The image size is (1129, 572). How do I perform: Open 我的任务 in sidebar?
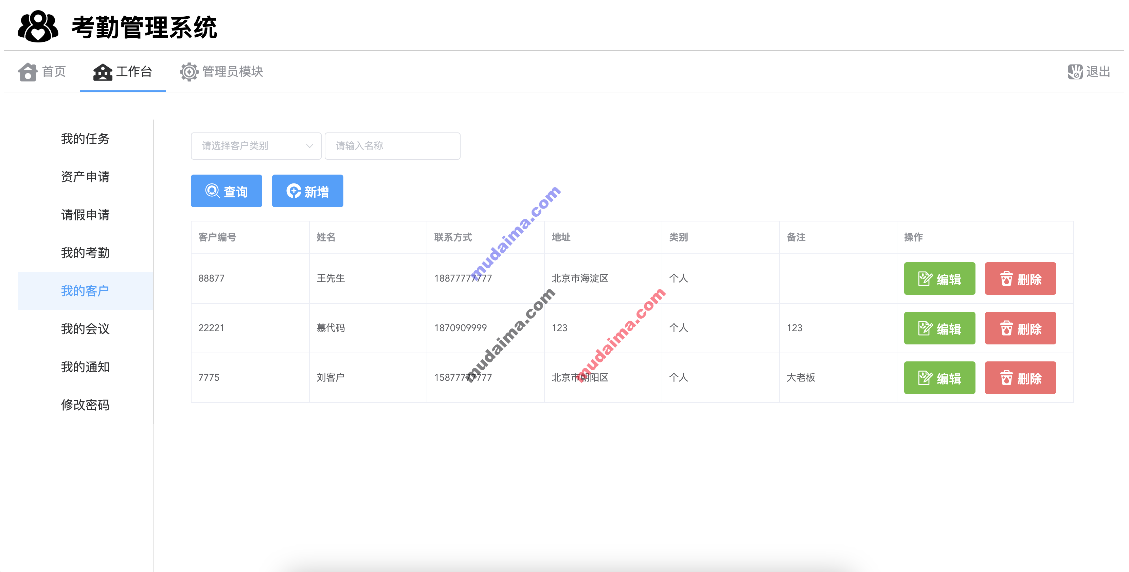[85, 139]
